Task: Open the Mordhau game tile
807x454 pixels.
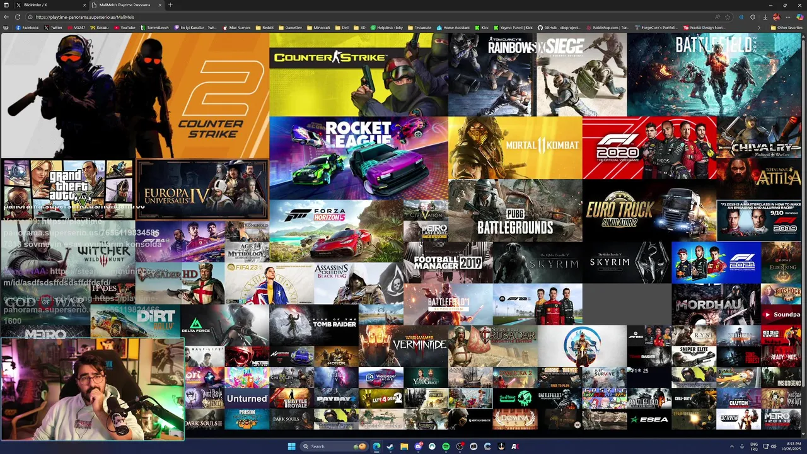Action: pyautogui.click(x=716, y=304)
